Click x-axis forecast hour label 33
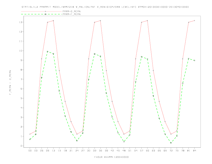212x164 pixels. [94, 151]
